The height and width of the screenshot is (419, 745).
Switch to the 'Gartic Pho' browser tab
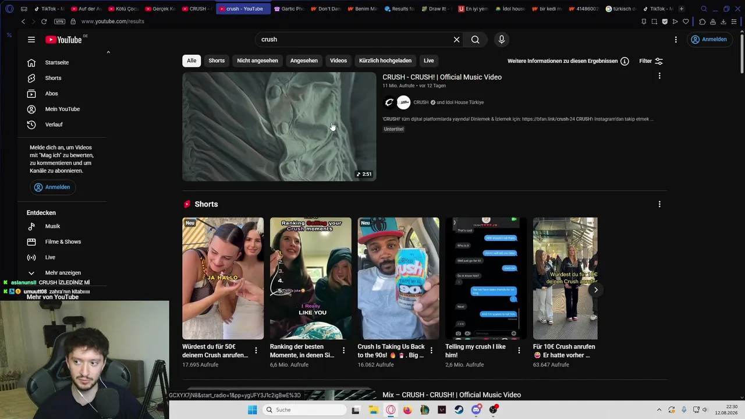click(289, 9)
